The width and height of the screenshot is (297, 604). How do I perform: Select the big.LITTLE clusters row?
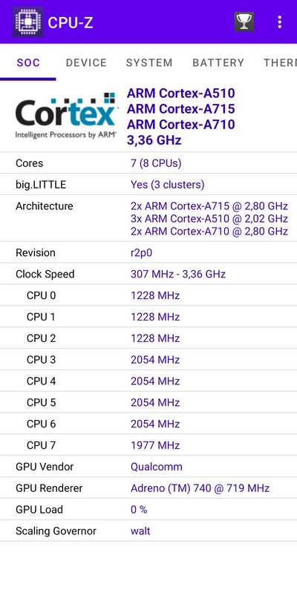click(x=148, y=185)
